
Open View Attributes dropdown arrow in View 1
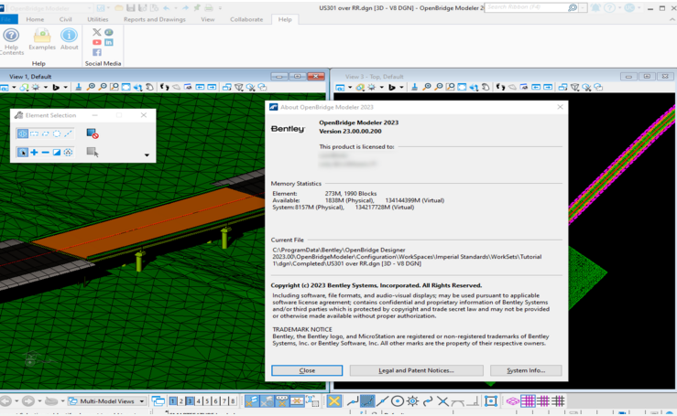14,88
